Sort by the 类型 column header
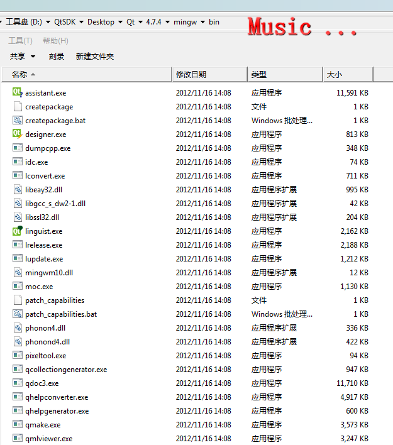This screenshot has height=445, width=393. (x=285, y=75)
